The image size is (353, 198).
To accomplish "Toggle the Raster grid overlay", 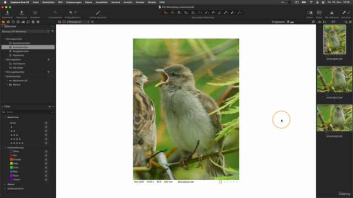I will point(319,13).
